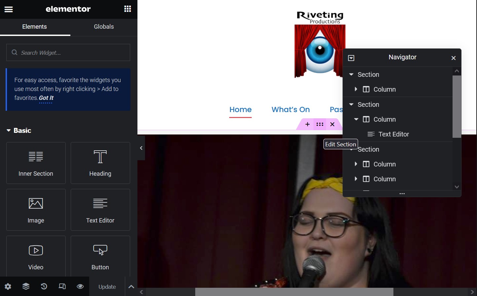Click the Search Widget field
The width and height of the screenshot is (477, 296).
click(x=68, y=52)
